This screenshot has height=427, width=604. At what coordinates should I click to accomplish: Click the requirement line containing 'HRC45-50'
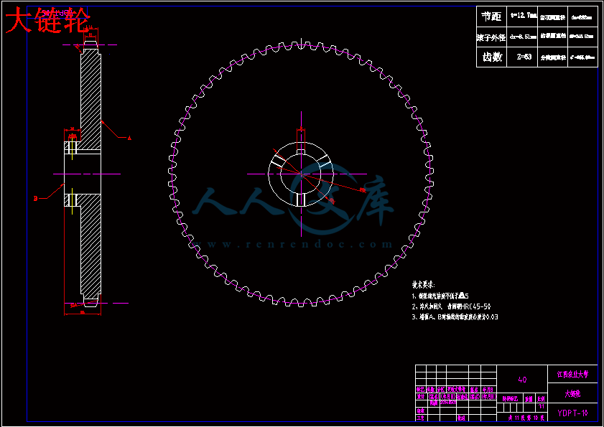click(x=452, y=306)
